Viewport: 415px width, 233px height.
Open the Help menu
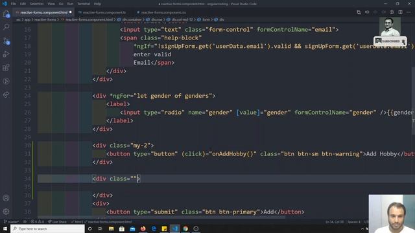[x=97, y=4]
